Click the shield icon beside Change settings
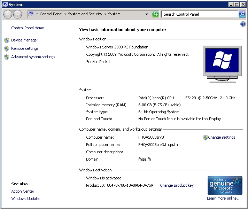 [x=205, y=138]
